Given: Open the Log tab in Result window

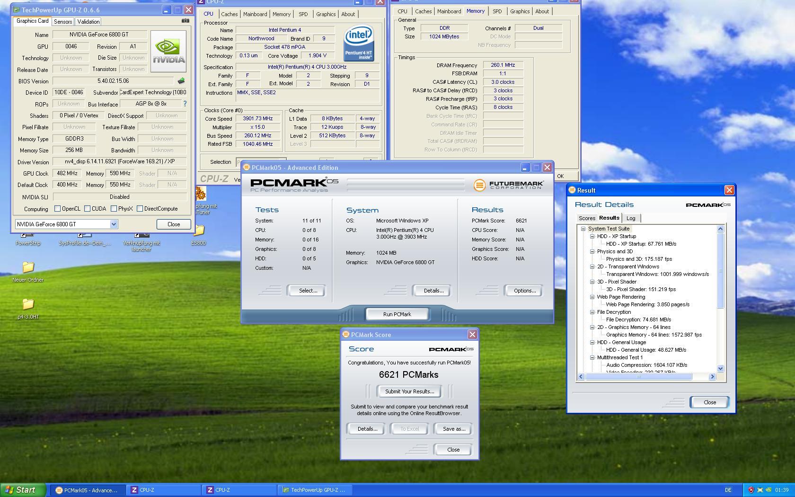Looking at the screenshot, I should coord(631,218).
